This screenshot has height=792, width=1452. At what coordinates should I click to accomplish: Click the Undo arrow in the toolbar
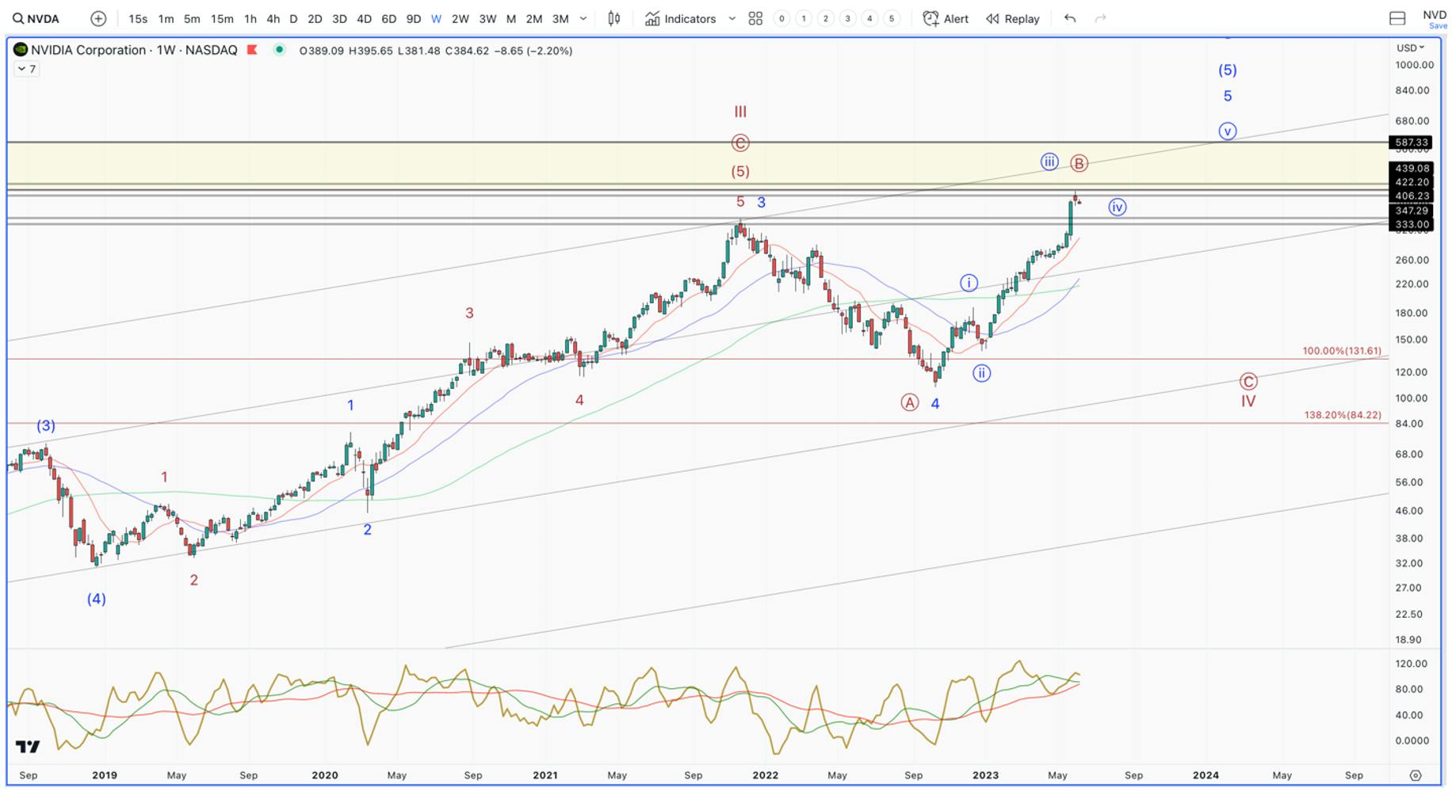click(x=1070, y=19)
